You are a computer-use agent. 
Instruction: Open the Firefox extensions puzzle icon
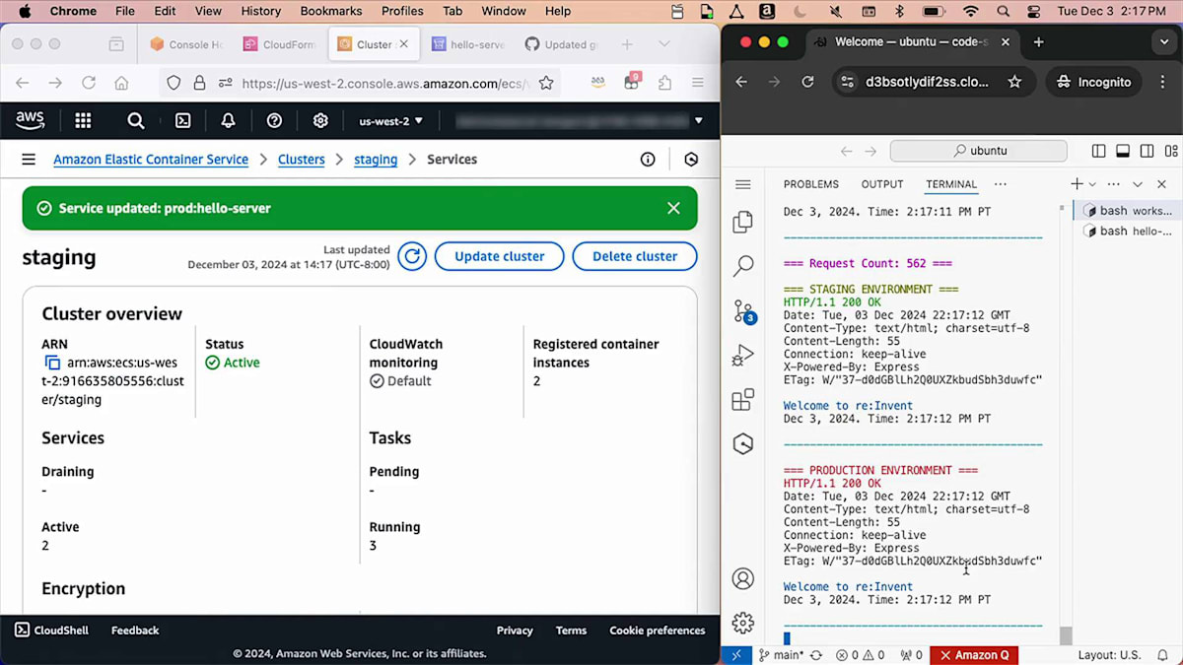pyautogui.click(x=665, y=84)
